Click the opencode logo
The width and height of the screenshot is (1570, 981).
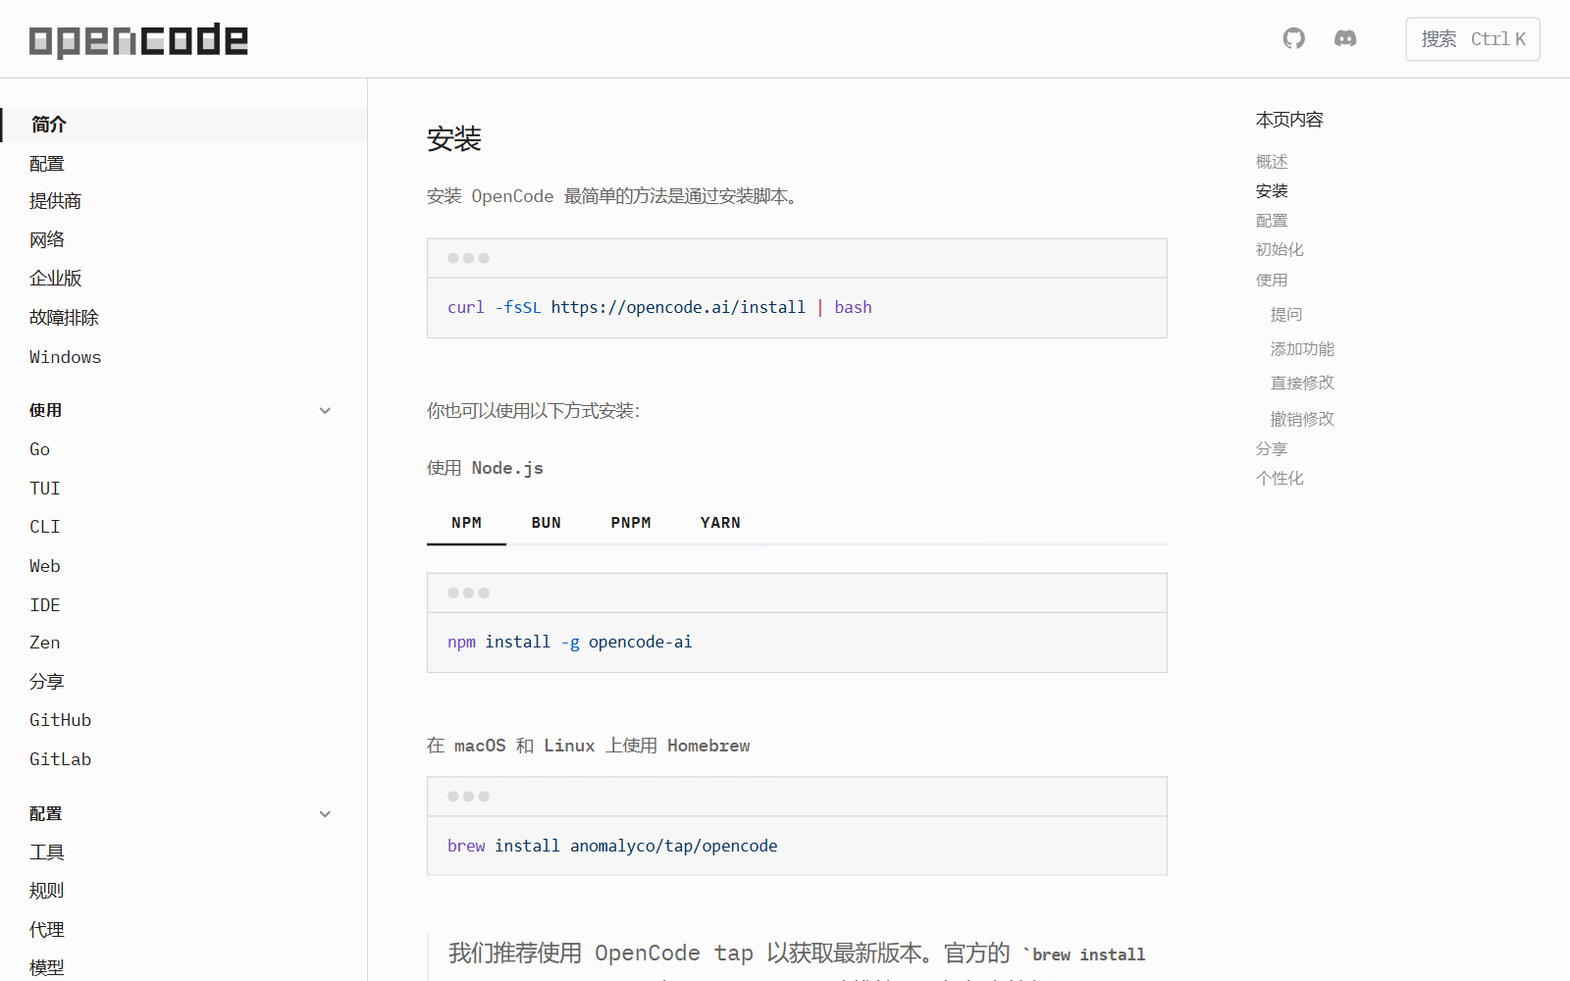(138, 40)
